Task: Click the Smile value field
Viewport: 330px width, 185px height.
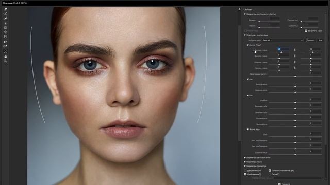Action: [x=315, y=99]
